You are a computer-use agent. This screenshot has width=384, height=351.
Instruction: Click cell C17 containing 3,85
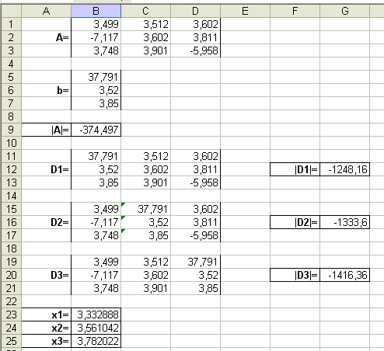point(145,235)
